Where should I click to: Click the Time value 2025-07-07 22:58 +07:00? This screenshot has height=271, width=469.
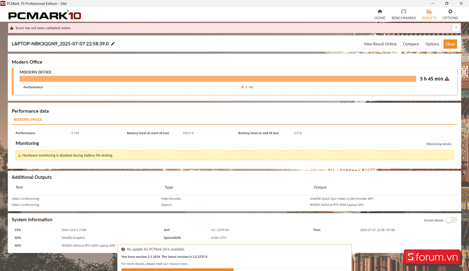coord(377,230)
